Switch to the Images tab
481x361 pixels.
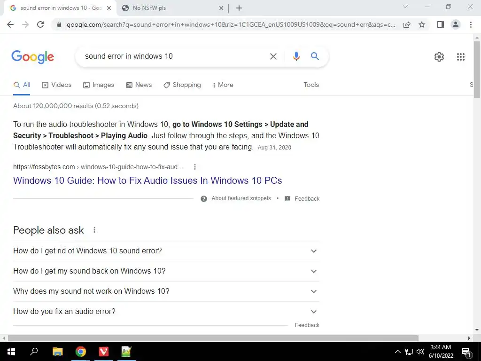99,85
